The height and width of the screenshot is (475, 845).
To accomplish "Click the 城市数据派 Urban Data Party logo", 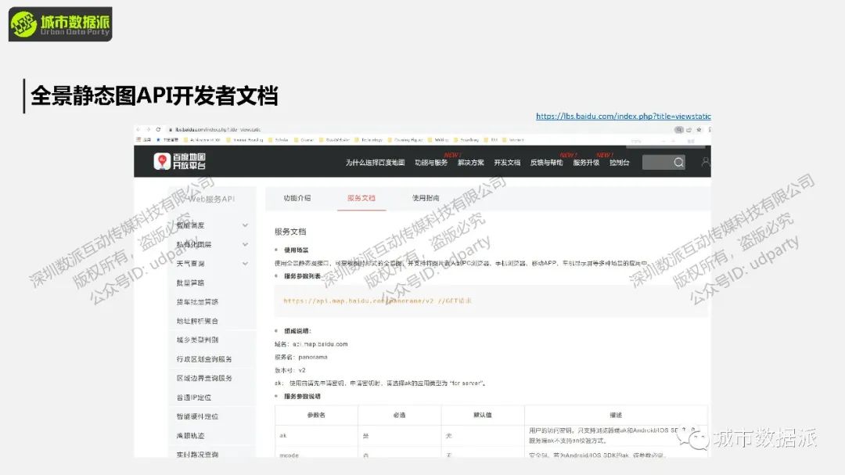I will (x=60, y=24).
